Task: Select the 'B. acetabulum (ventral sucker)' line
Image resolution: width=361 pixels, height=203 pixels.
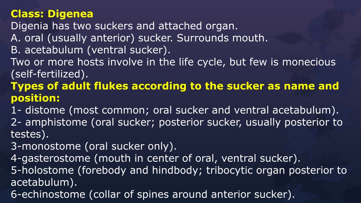Action: pos(91,50)
